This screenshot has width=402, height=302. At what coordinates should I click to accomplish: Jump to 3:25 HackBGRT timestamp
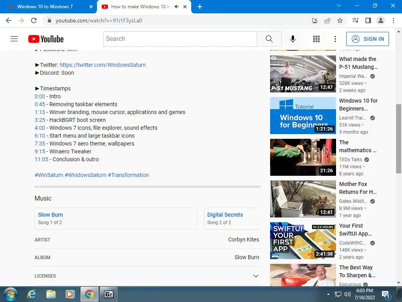pos(40,120)
